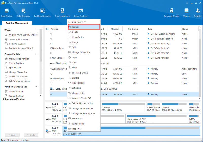203x142 pixels.
Task: Choose Wipe Partition in the context menu
Action: [x=84, y=123]
